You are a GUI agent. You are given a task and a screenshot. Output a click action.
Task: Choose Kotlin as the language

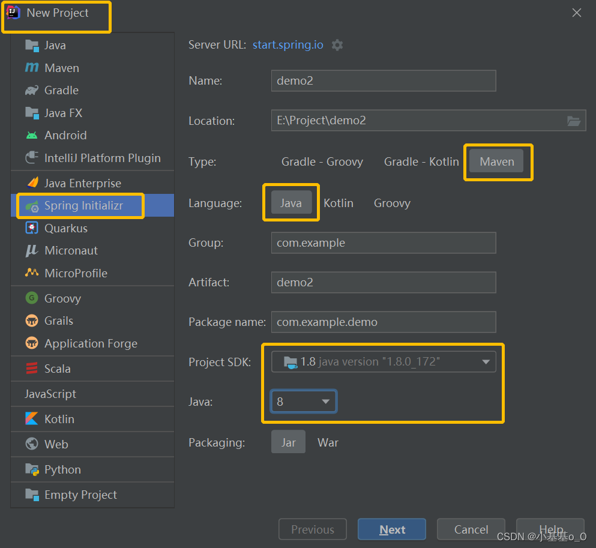click(339, 203)
